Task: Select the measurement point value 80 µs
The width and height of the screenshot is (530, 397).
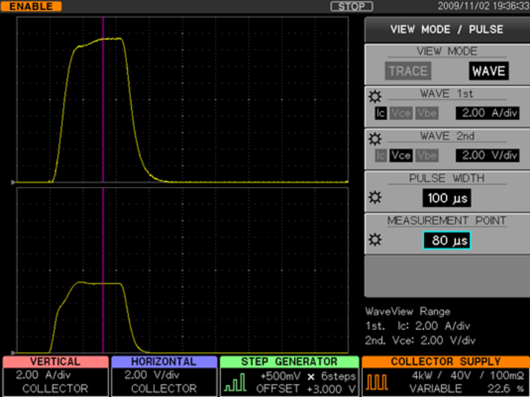Action: click(x=446, y=240)
